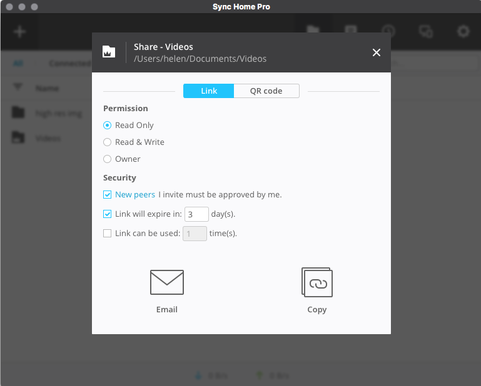Click the Videos folder icon in main list
This screenshot has width=481, height=386.
[x=18, y=137]
